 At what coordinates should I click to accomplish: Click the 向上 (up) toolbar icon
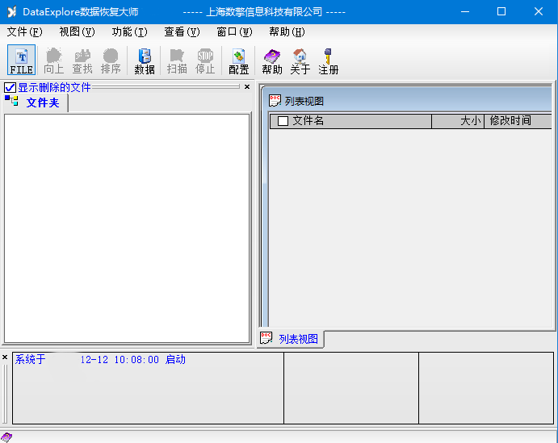click(54, 60)
